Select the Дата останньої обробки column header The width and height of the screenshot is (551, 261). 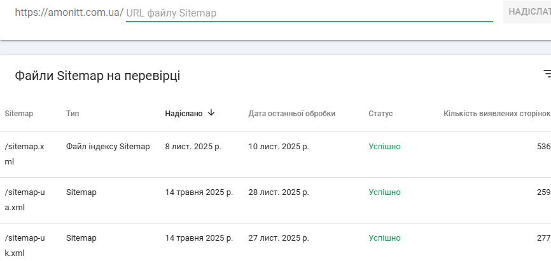[x=291, y=114]
